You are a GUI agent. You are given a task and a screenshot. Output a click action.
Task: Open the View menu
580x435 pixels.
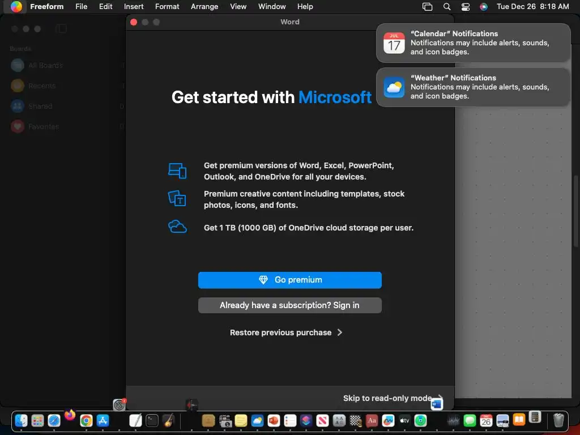click(x=238, y=7)
